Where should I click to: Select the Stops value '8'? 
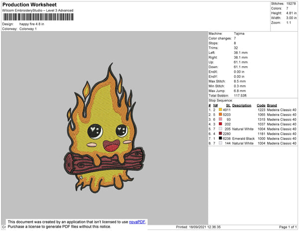coord(235,43)
